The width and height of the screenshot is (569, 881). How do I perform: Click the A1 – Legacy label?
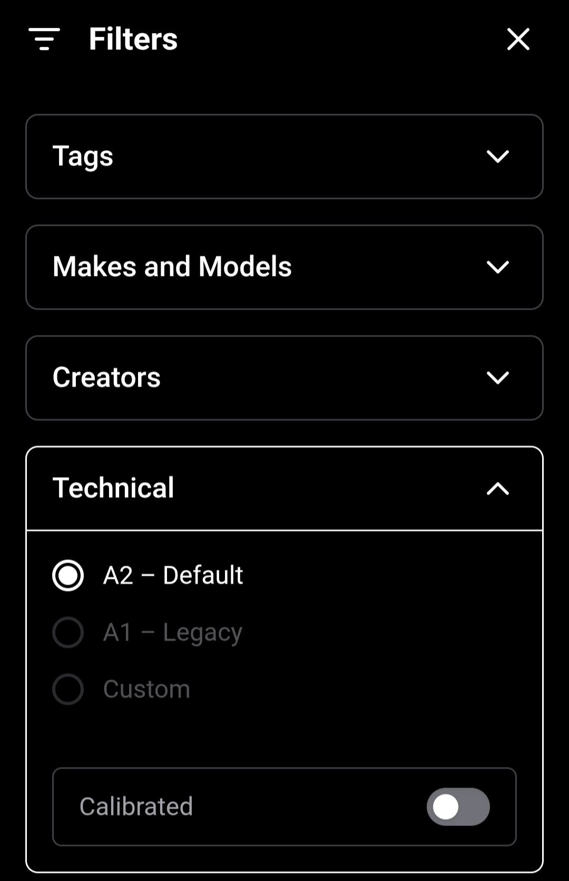tap(173, 632)
